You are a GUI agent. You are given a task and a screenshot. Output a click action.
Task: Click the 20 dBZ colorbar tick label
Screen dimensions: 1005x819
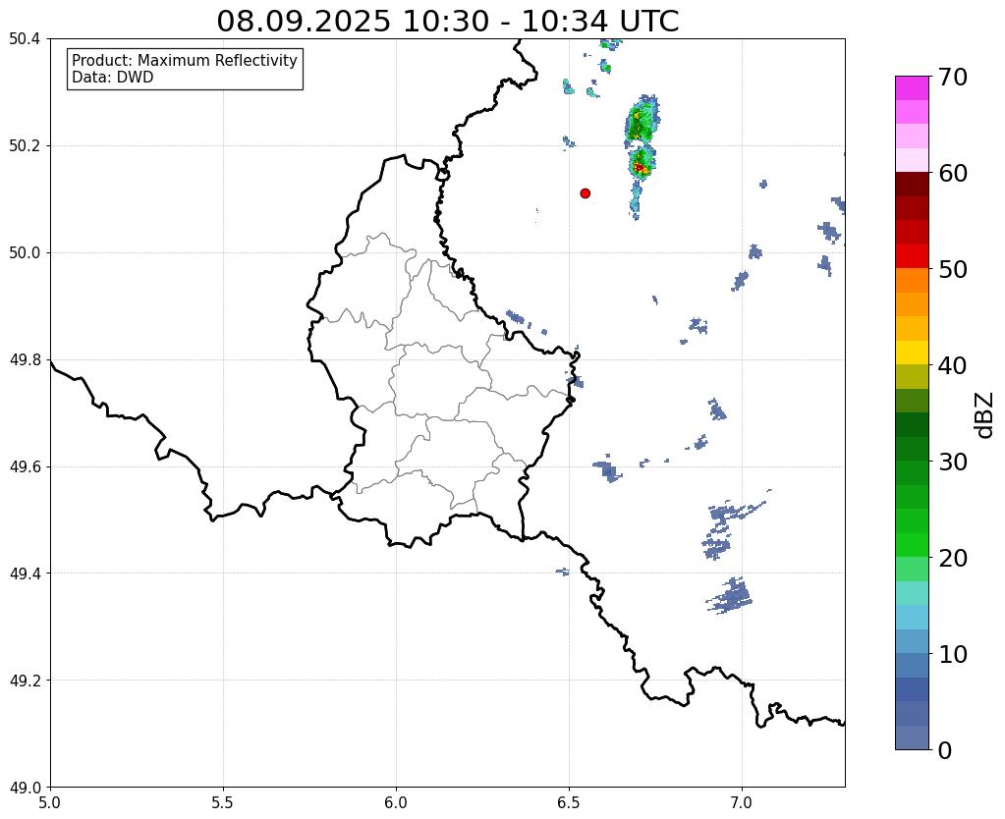pyautogui.click(x=953, y=558)
